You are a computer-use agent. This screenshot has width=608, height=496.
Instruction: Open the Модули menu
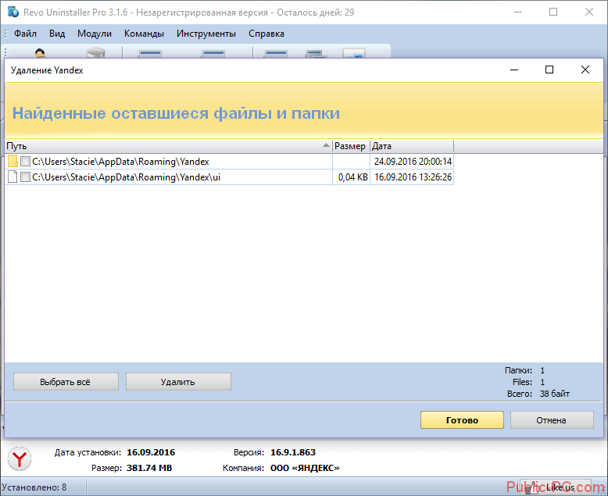[95, 34]
